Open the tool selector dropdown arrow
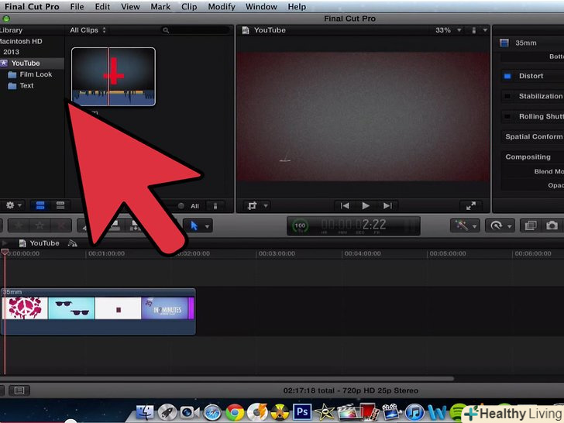564x423 pixels. pyautogui.click(x=207, y=226)
